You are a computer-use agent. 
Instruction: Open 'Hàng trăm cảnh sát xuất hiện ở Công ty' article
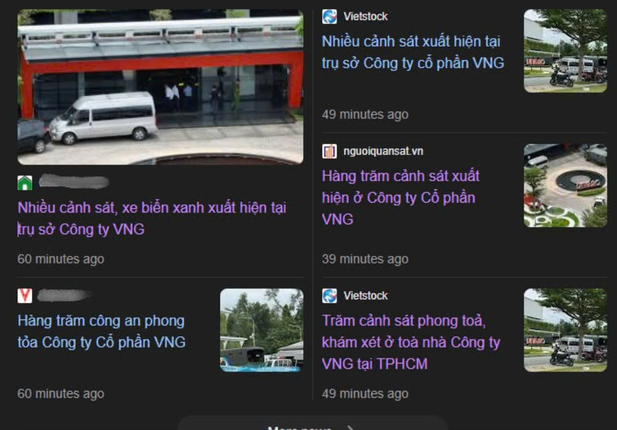(401, 197)
